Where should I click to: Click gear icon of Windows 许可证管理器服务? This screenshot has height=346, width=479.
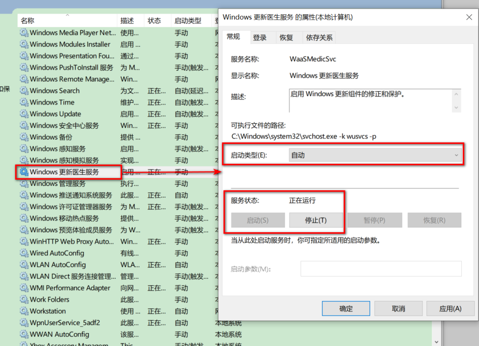(x=24, y=206)
